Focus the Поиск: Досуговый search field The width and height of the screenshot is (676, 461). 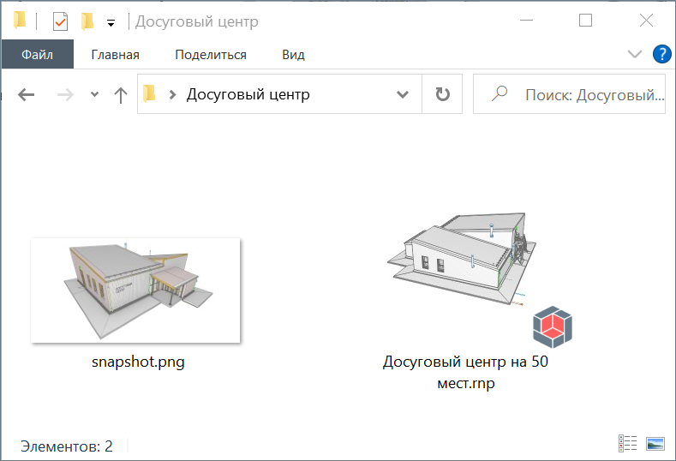[x=569, y=94]
